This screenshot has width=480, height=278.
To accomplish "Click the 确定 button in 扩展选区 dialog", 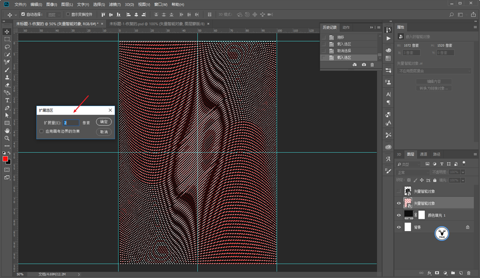I will (103, 122).
